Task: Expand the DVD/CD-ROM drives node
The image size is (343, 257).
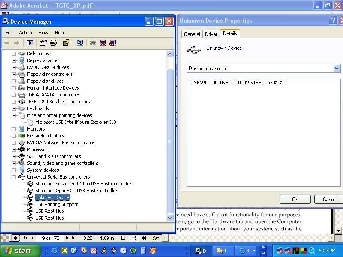Action: click(x=14, y=67)
